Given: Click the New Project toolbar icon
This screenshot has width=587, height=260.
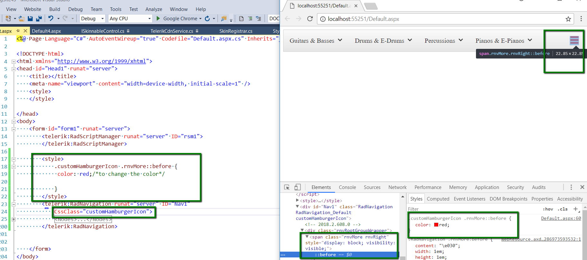Looking at the screenshot, I should (x=8, y=19).
